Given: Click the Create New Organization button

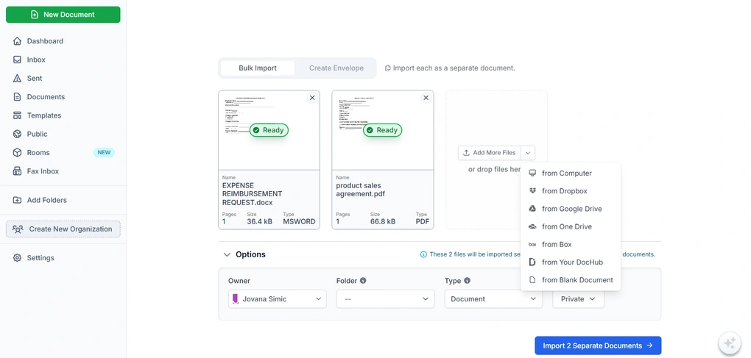Looking at the screenshot, I should [63, 229].
